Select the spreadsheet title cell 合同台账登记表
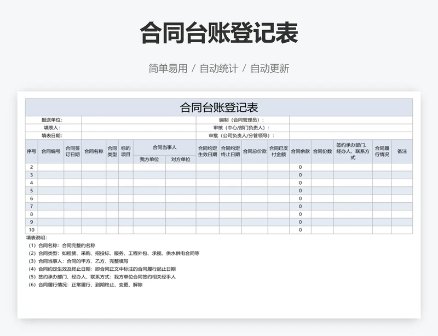 click(x=219, y=107)
